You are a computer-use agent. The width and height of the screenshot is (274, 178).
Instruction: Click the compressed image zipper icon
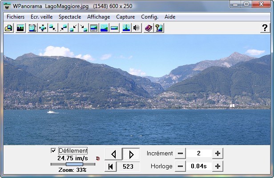pyautogui.click(x=126, y=28)
